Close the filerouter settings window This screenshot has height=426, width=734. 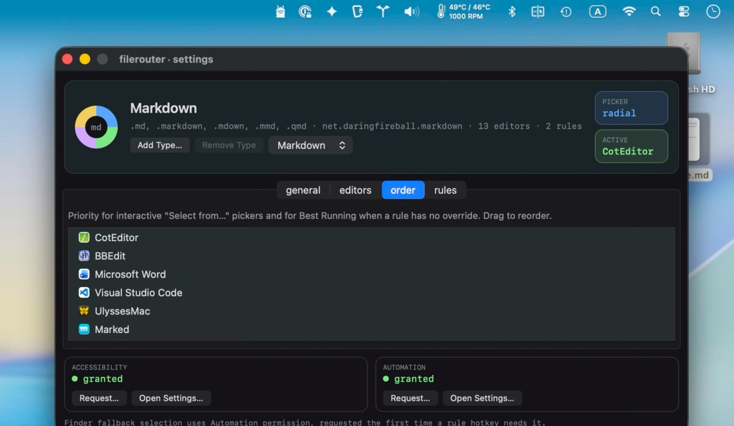(x=68, y=59)
